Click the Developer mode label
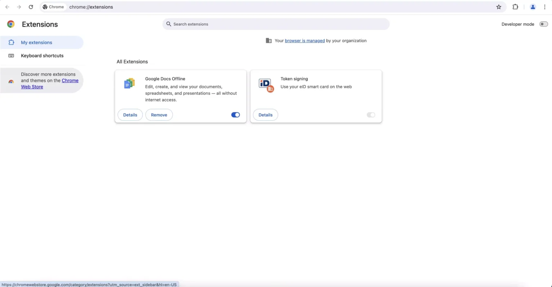 tap(518, 24)
